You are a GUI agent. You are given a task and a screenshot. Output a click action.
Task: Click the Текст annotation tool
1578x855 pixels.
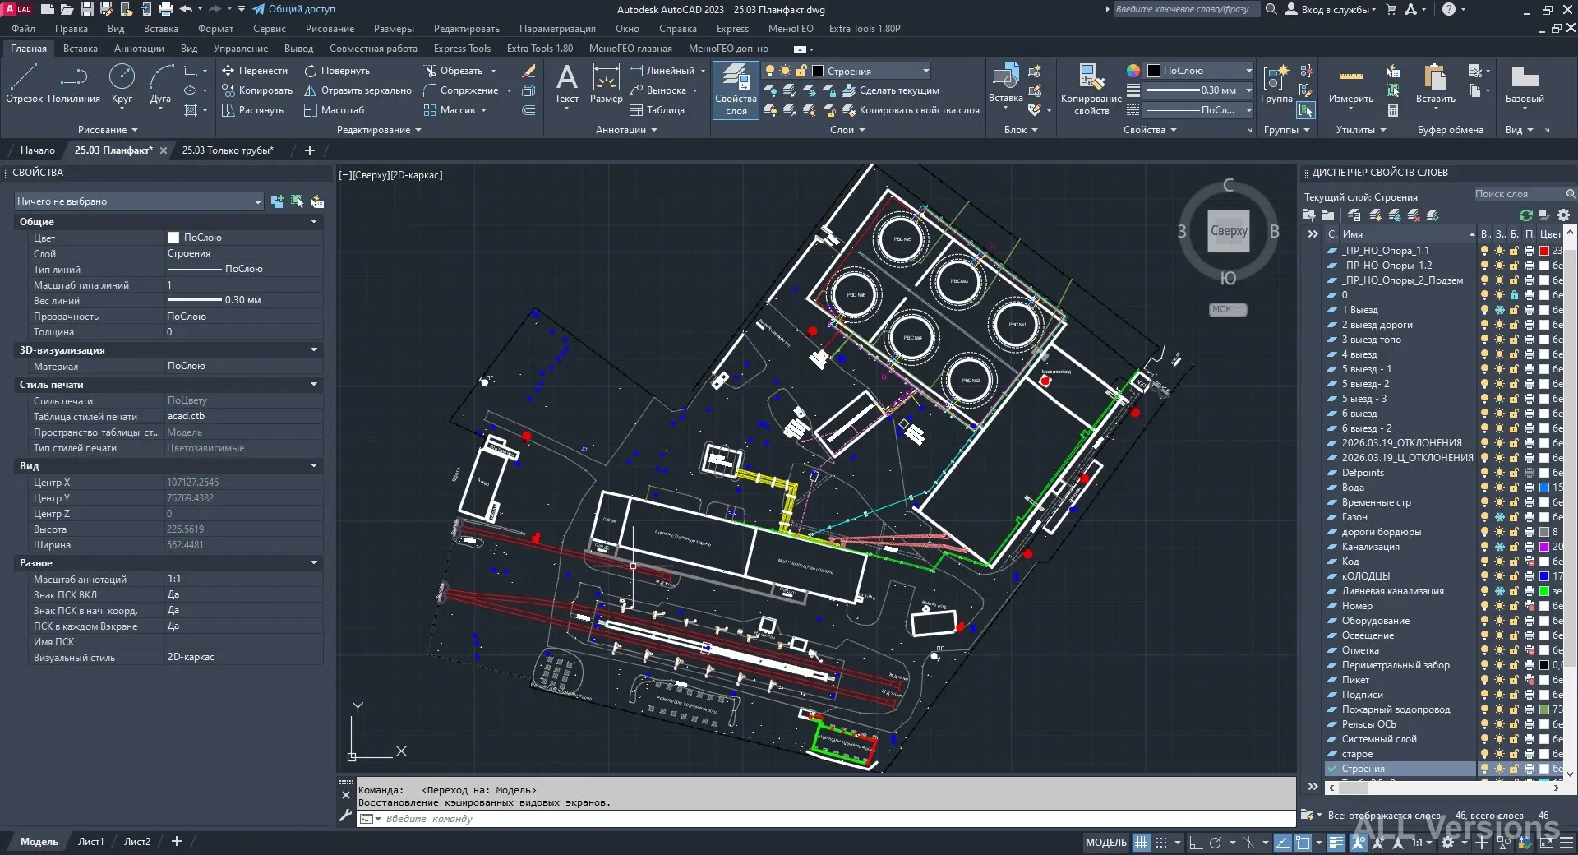tap(566, 84)
